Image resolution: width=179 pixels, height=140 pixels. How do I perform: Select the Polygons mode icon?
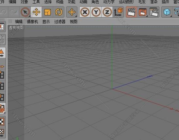point(2,97)
